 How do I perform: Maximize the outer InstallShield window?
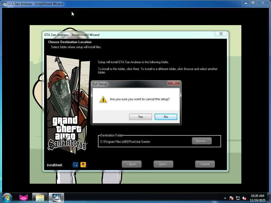tap(253, 3)
